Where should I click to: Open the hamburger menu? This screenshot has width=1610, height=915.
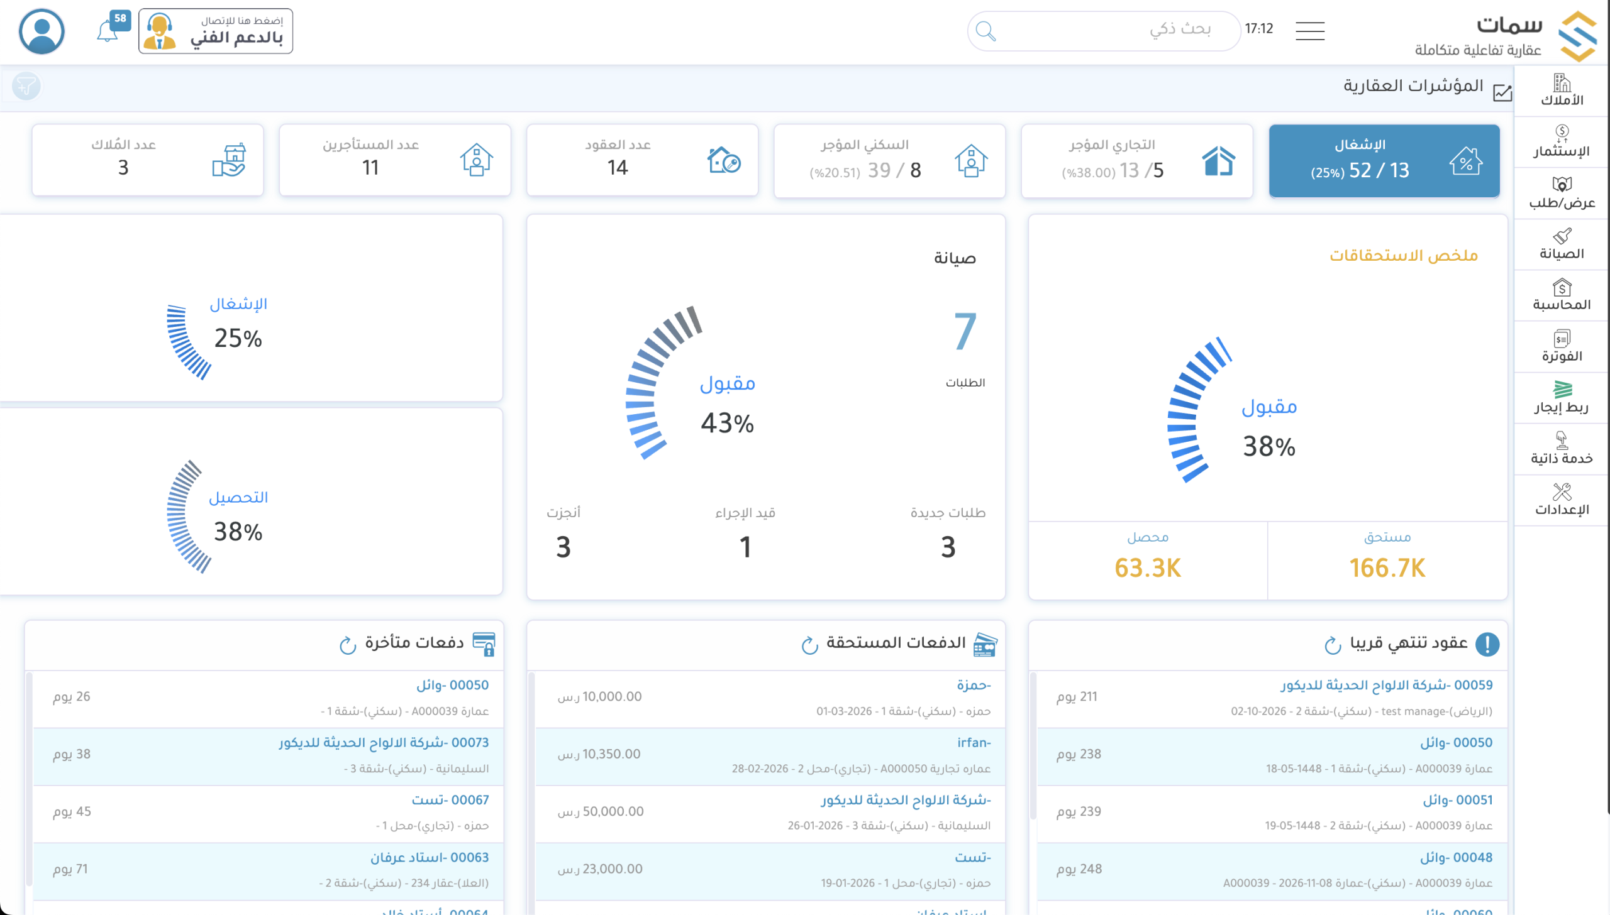[1309, 31]
